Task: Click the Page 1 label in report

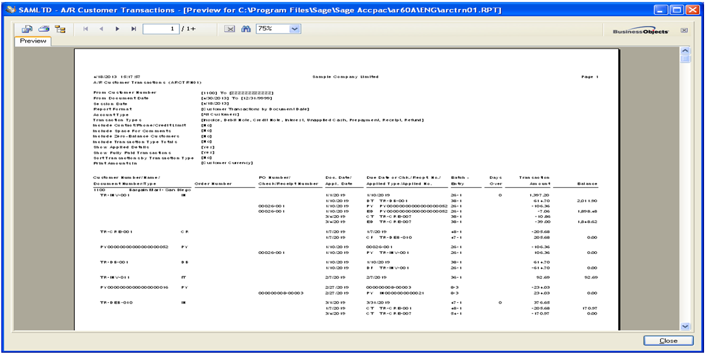Action: click(x=590, y=77)
